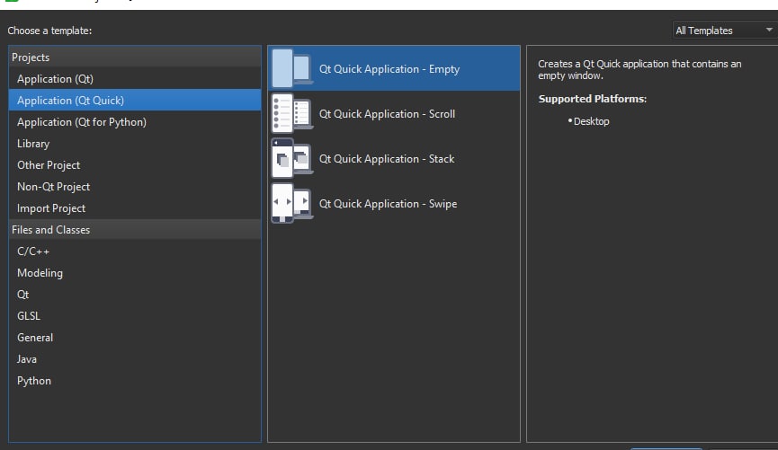Screen dimensions: 778x450
Task: Click the 'Supported Platforms:' heading
Action: coord(593,99)
